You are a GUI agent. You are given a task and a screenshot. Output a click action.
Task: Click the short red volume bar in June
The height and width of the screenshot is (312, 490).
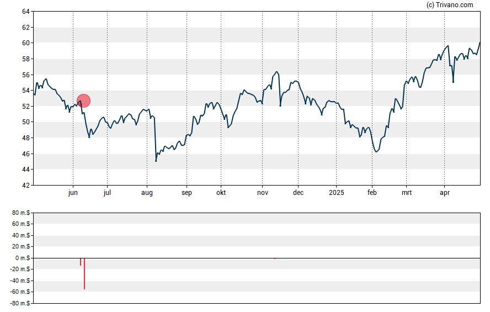[x=81, y=262]
